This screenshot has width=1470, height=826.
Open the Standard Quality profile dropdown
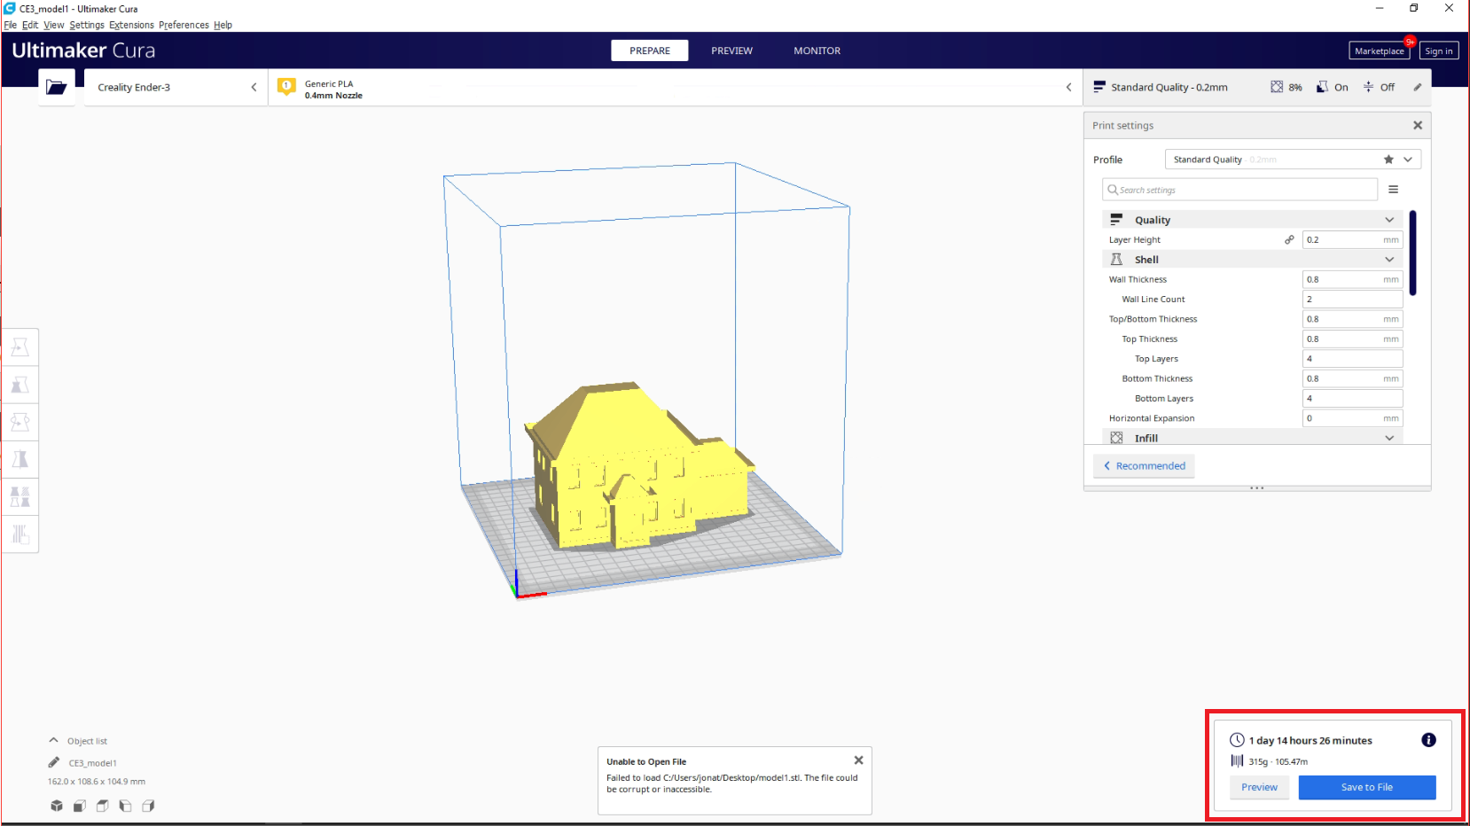click(x=1293, y=160)
